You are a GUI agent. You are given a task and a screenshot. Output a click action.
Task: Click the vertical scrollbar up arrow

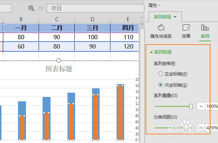tap(142, 24)
